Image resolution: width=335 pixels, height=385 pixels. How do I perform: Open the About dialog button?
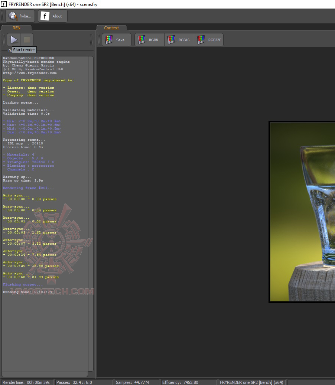pyautogui.click(x=53, y=16)
